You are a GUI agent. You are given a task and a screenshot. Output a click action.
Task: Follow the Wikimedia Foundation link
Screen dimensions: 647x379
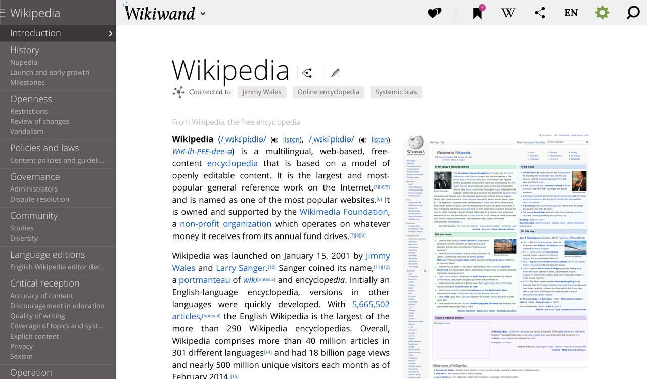344,212
